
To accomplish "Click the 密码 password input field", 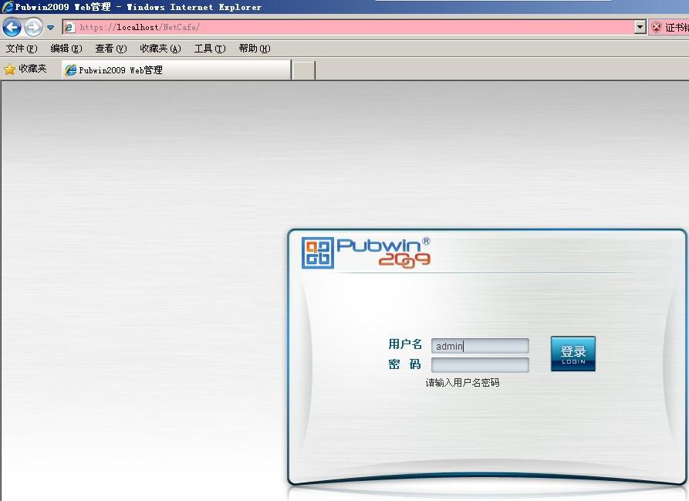I will coord(480,365).
